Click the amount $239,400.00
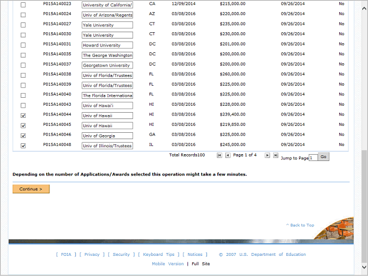The width and height of the screenshot is (368, 276). 232,114
